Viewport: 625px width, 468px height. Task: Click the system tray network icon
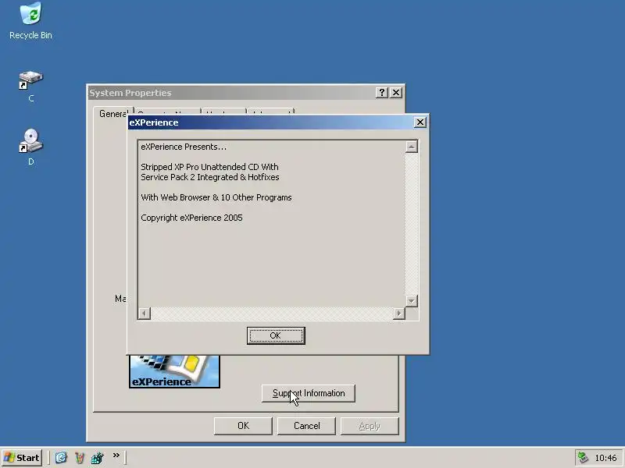(x=583, y=458)
